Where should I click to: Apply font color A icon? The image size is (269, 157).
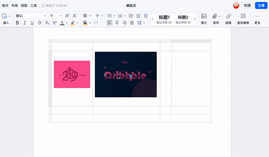[x=62, y=23]
